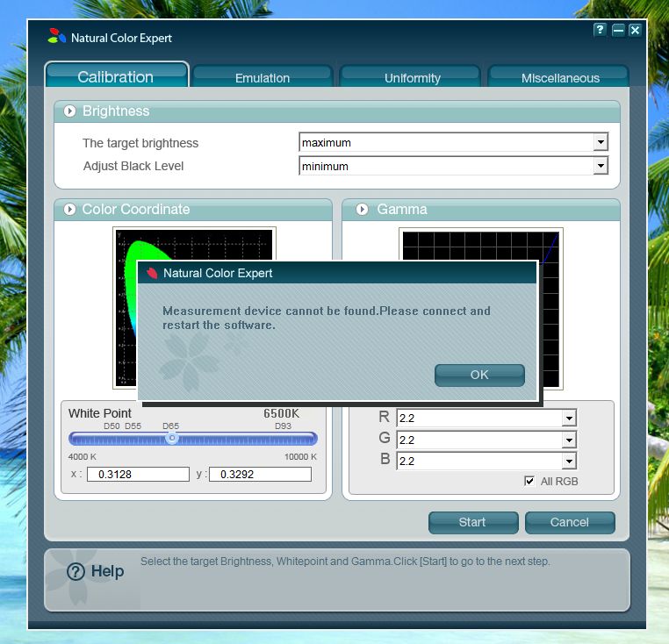This screenshot has width=669, height=644.
Task: Open the Uniformity tab
Action: coord(411,77)
